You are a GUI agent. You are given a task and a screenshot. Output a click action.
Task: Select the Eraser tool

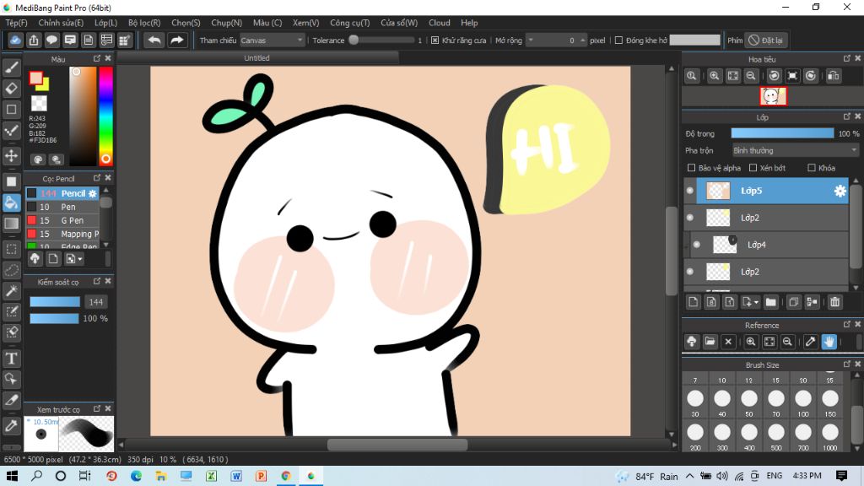tap(12, 88)
